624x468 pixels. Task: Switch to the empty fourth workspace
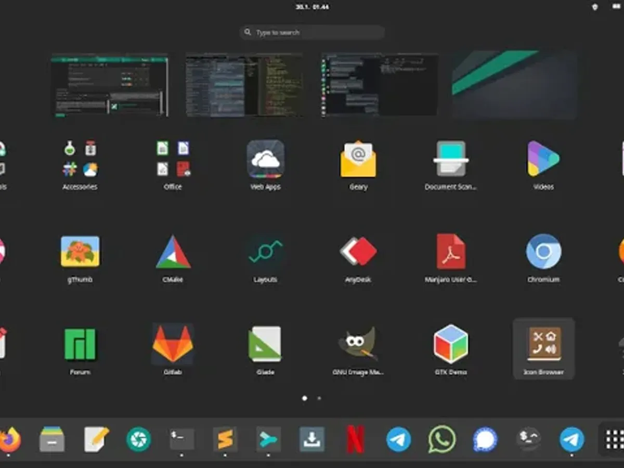[515, 84]
